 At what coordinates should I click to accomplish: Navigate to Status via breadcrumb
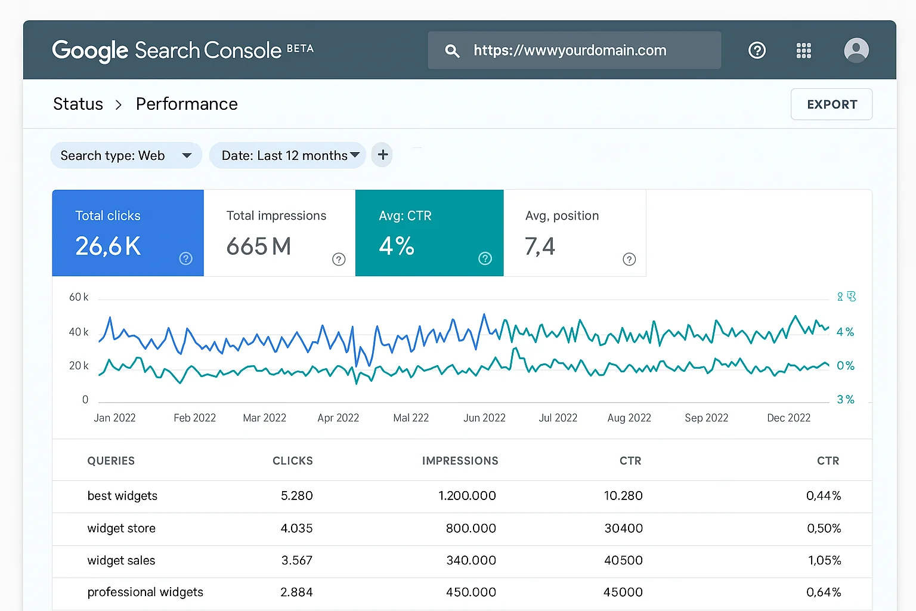(78, 104)
